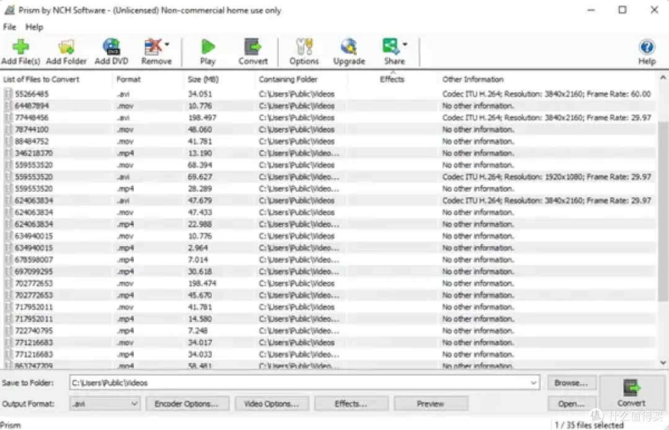The width and height of the screenshot is (669, 430).
Task: Click the Effects column header
Action: (392, 79)
